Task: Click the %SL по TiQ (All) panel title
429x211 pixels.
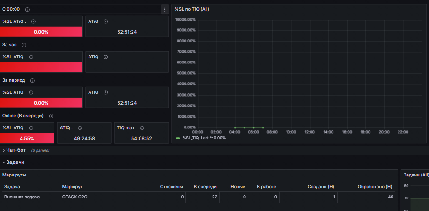Action: point(192,9)
